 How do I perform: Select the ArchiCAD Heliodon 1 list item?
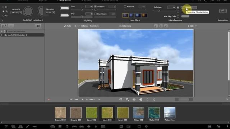click(22, 35)
